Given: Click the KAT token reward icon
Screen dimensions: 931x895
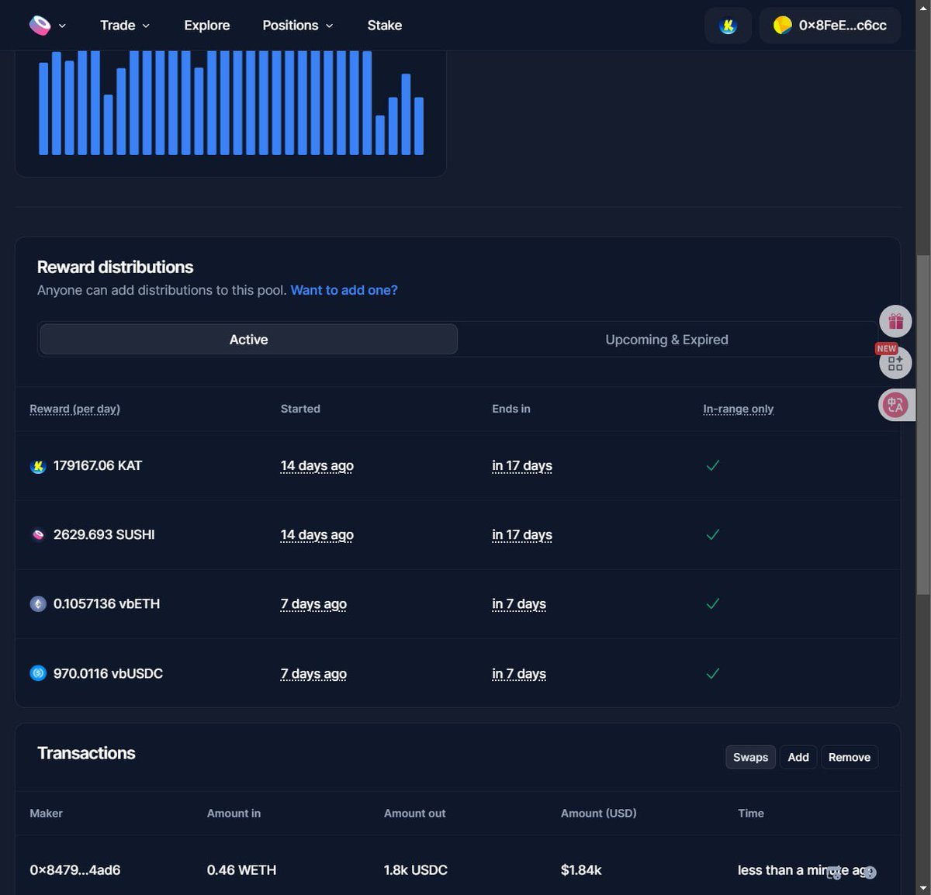Looking at the screenshot, I should pos(38,466).
